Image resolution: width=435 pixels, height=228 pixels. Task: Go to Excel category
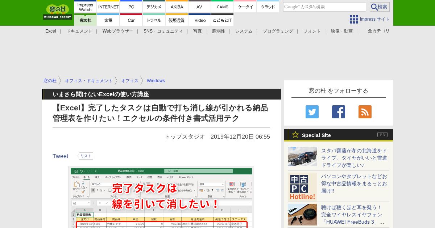tap(51, 31)
